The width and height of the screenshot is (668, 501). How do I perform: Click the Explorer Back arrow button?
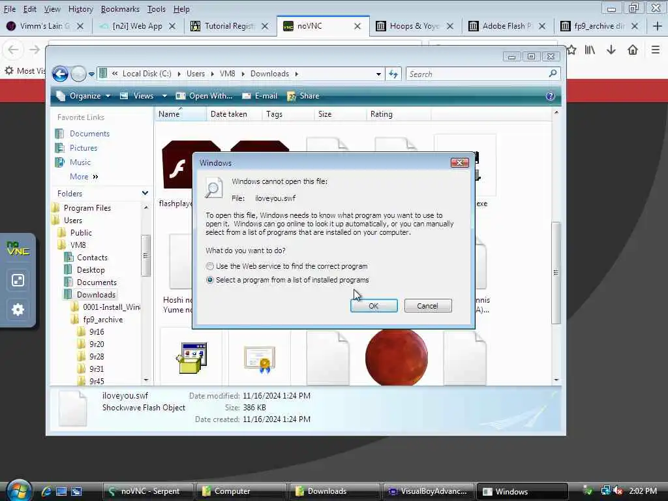click(61, 74)
